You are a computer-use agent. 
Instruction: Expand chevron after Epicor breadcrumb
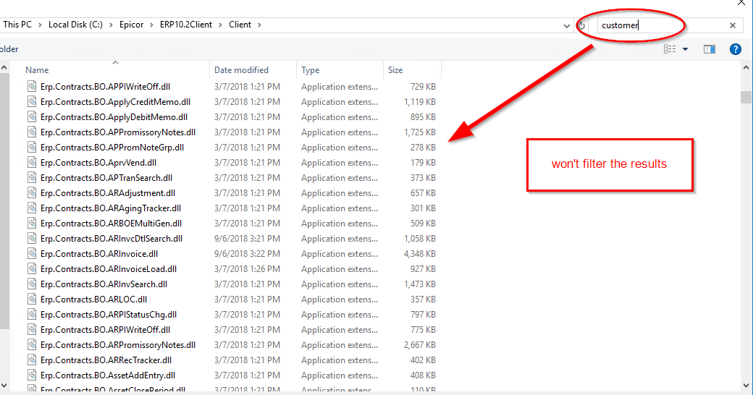(151, 25)
